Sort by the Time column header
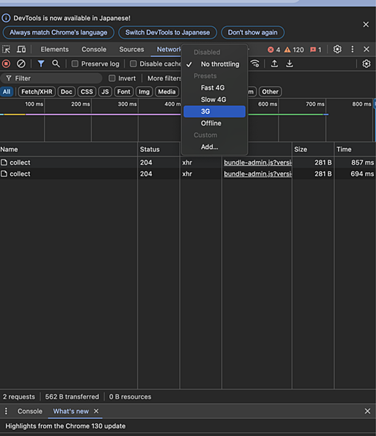The height and width of the screenshot is (436, 376). point(355,149)
